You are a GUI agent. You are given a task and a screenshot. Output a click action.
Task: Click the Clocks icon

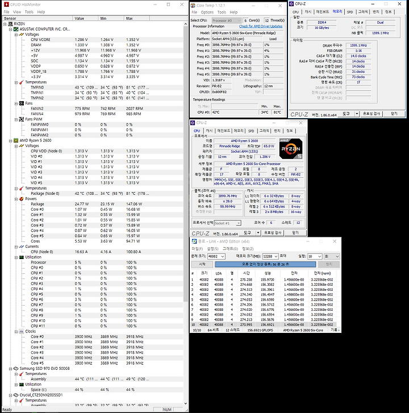22,331
